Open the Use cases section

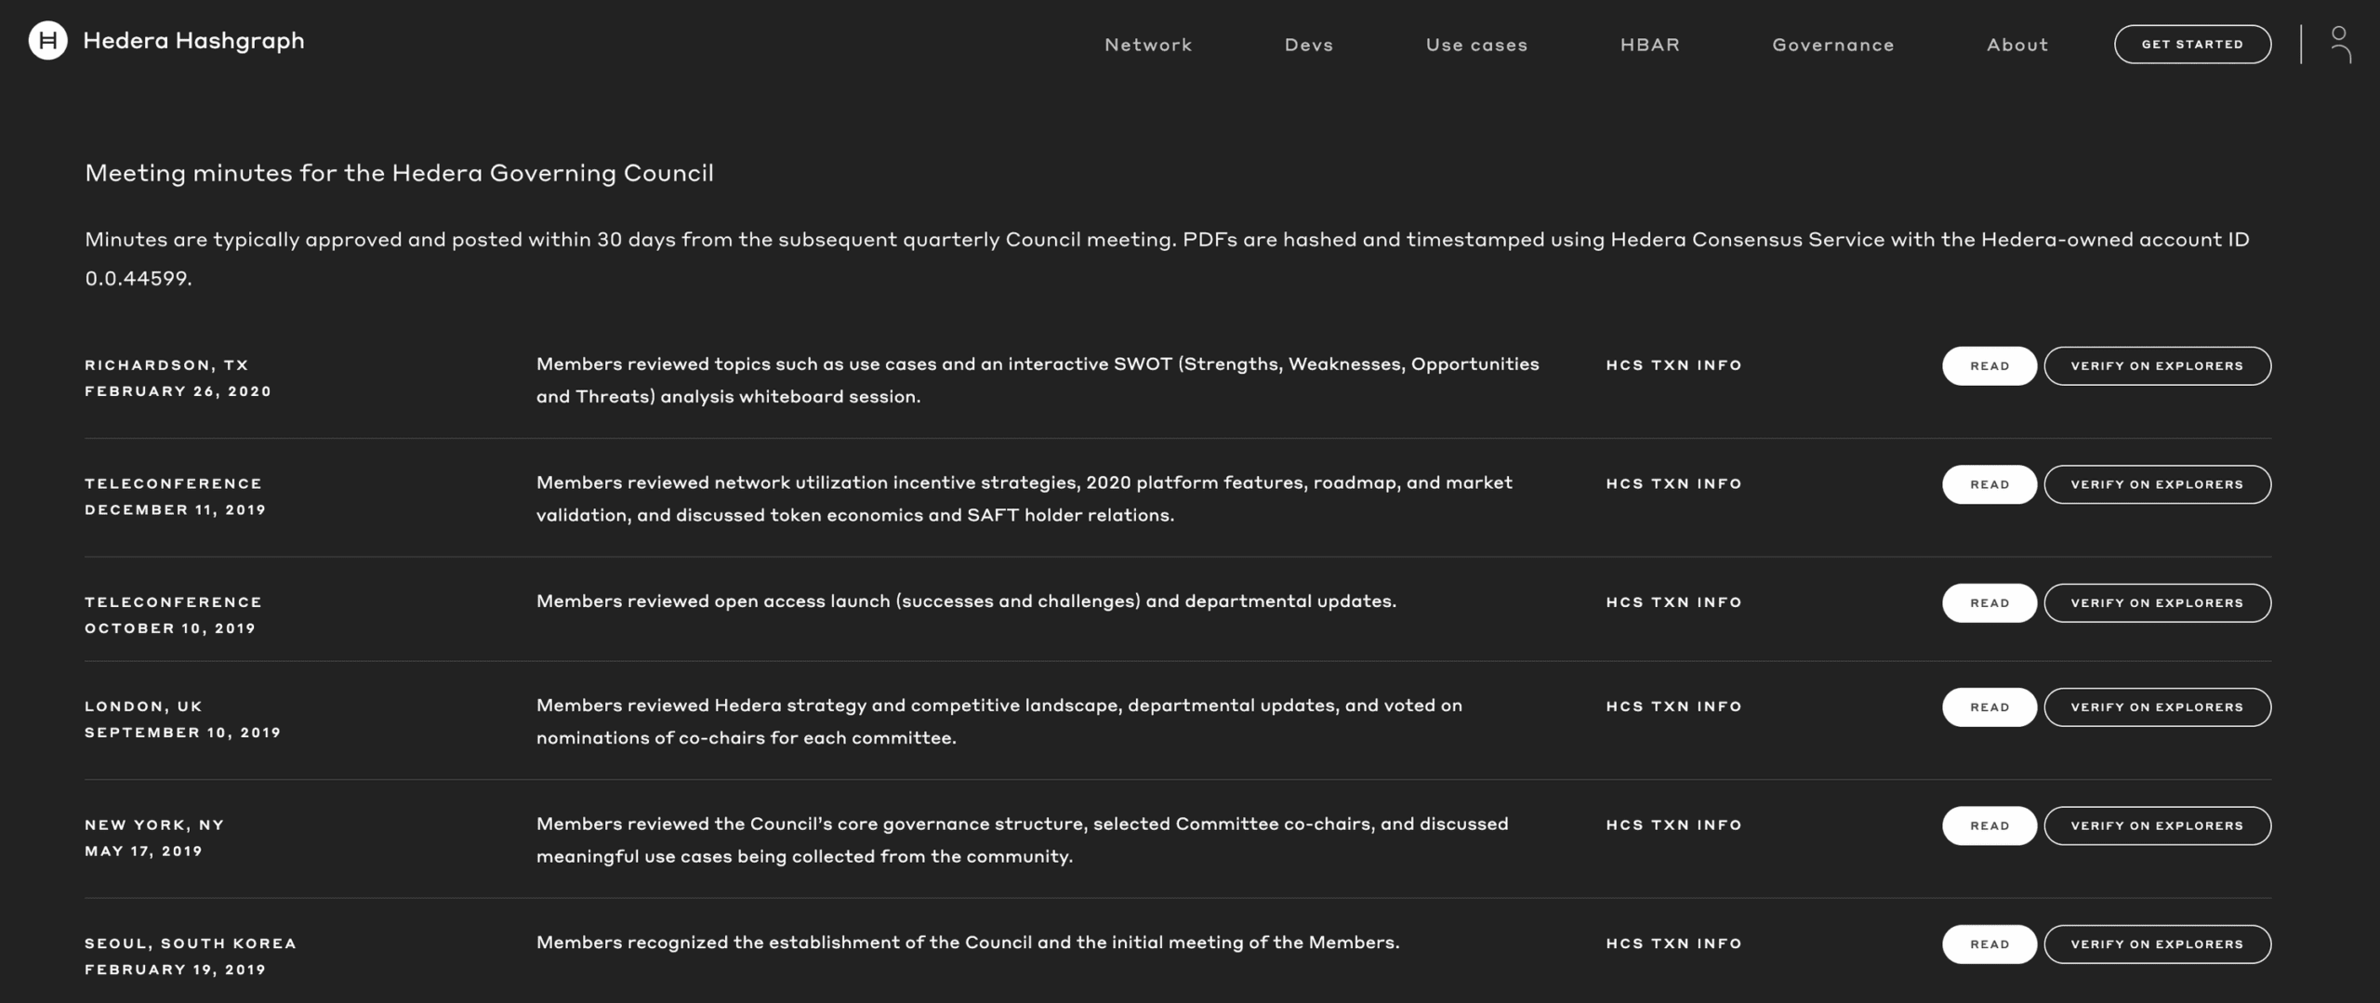(1476, 44)
